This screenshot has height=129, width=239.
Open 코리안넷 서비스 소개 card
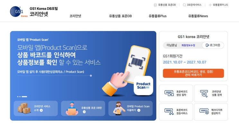point(36,109)
